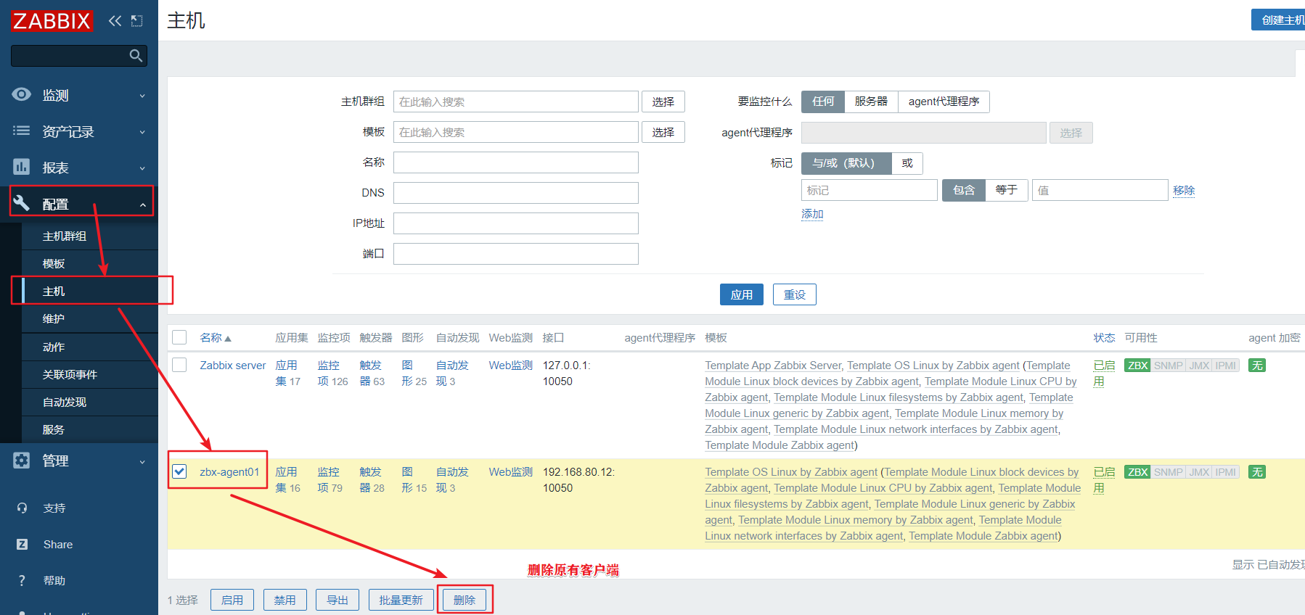1305x615 pixels.
Task: Apply the filter with 应用
Action: point(742,294)
